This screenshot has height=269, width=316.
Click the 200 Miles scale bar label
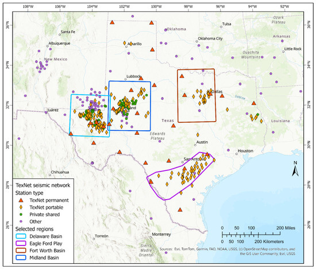click(286, 228)
